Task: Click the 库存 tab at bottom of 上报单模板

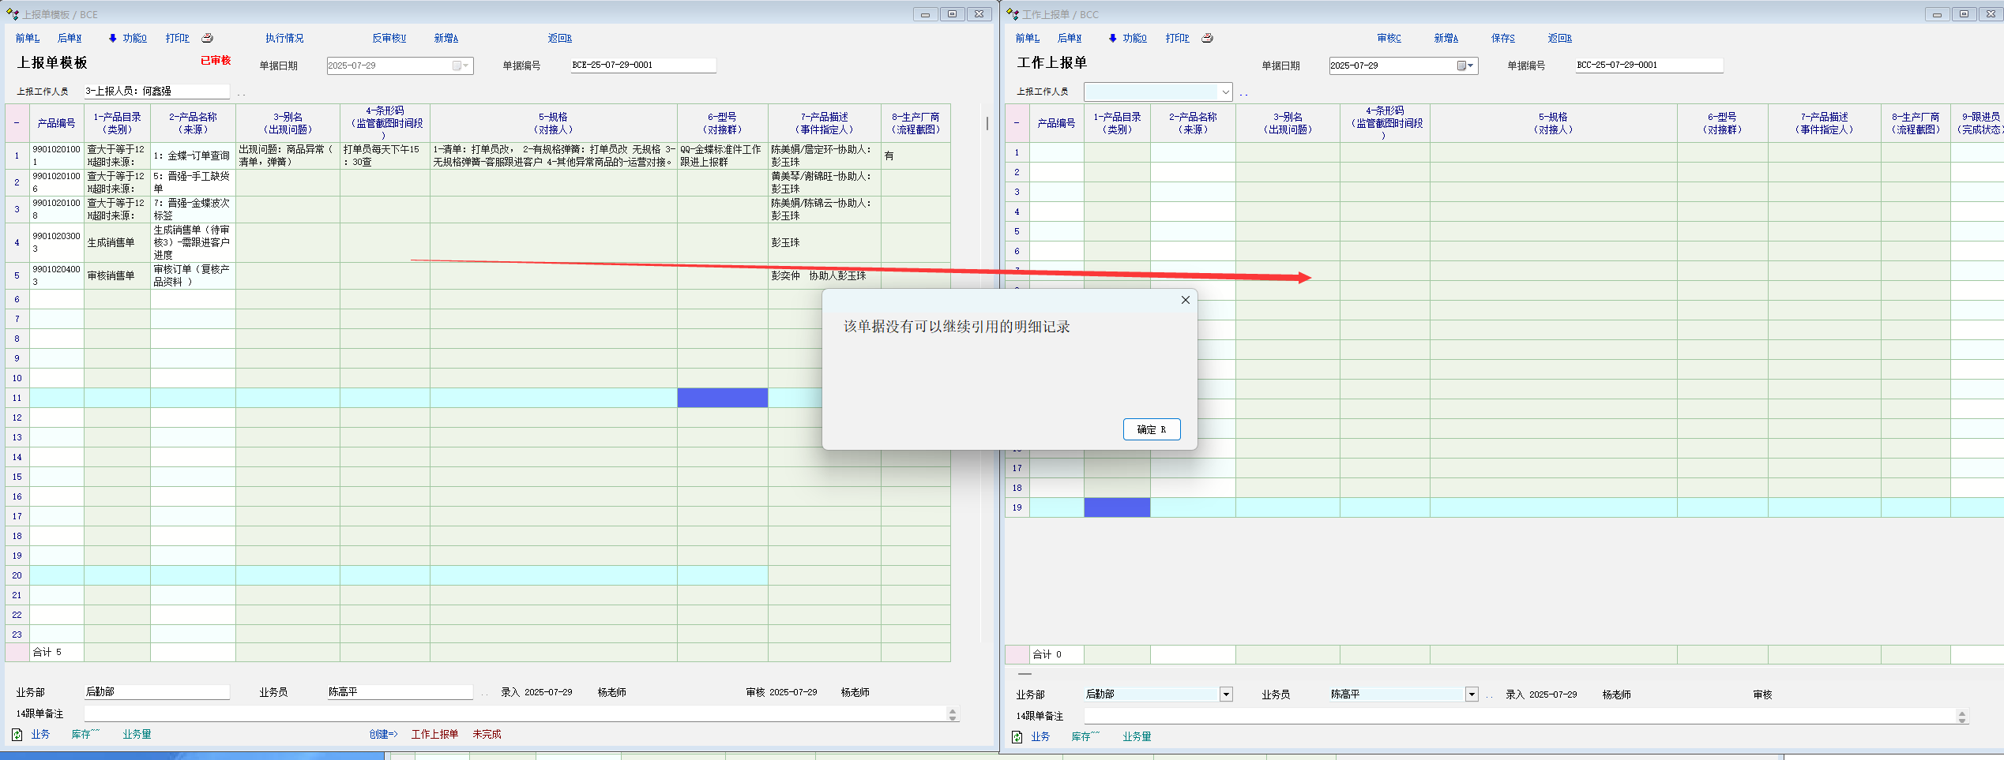Action: pyautogui.click(x=85, y=735)
